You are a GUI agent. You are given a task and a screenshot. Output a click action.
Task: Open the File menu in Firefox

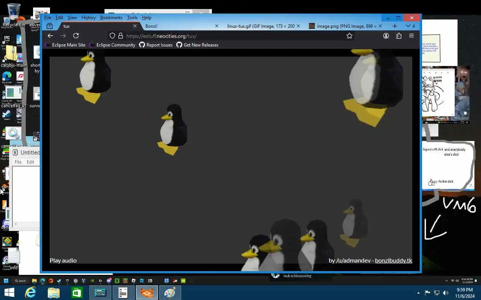click(48, 18)
